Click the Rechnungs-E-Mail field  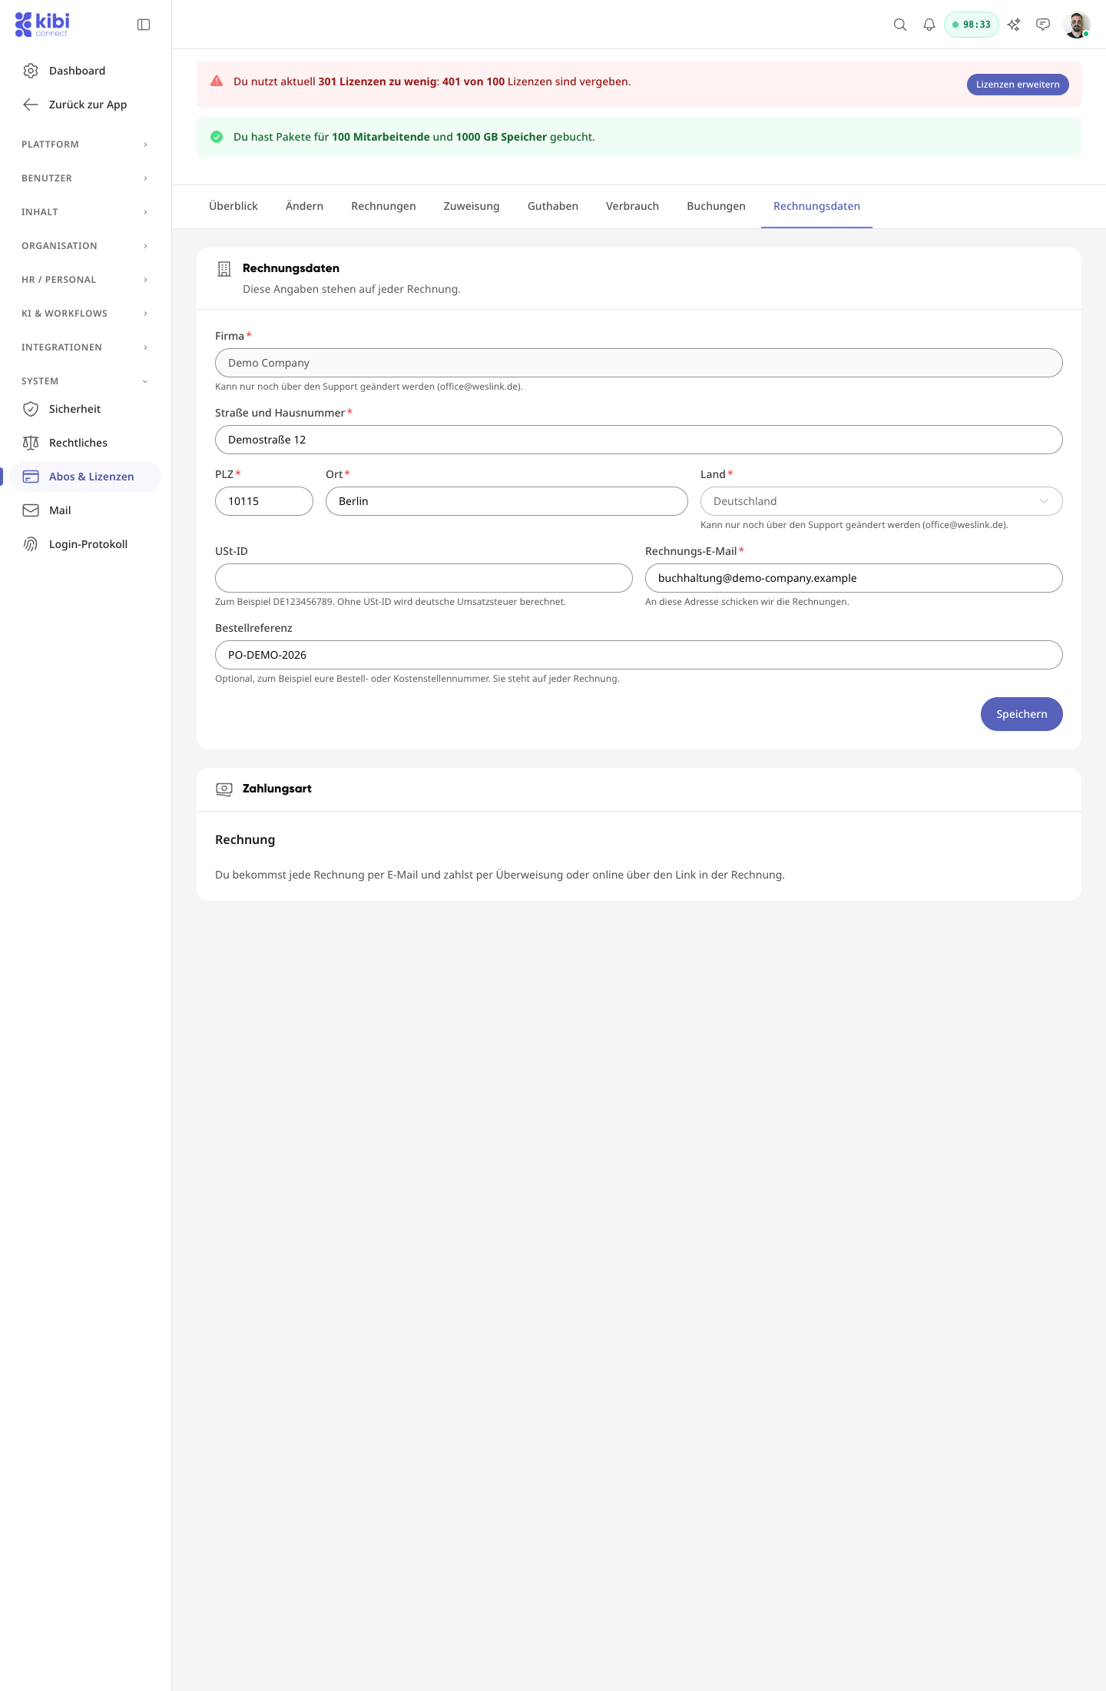point(854,578)
